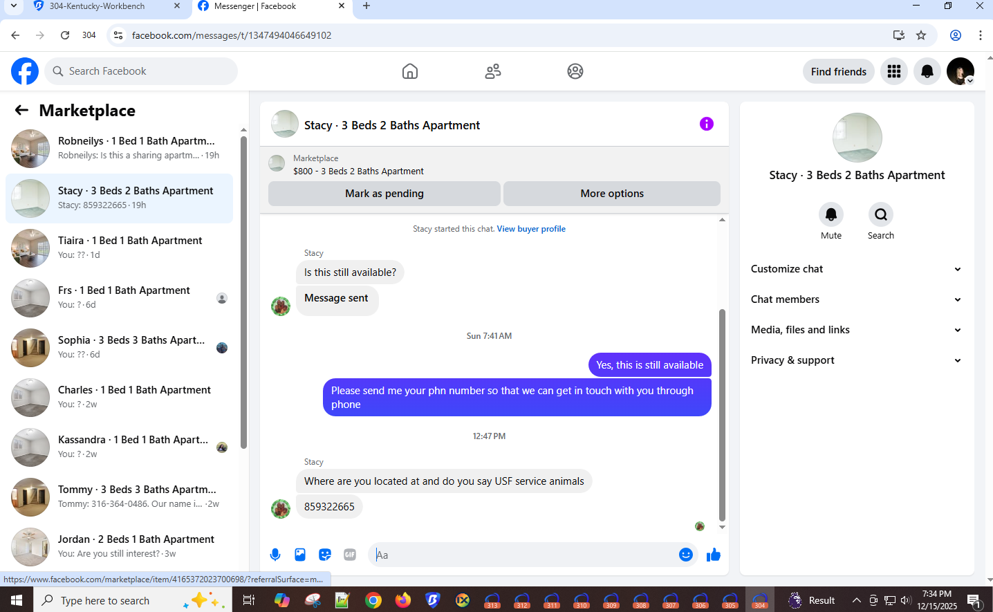Open the account profile picture menu

pyautogui.click(x=960, y=71)
